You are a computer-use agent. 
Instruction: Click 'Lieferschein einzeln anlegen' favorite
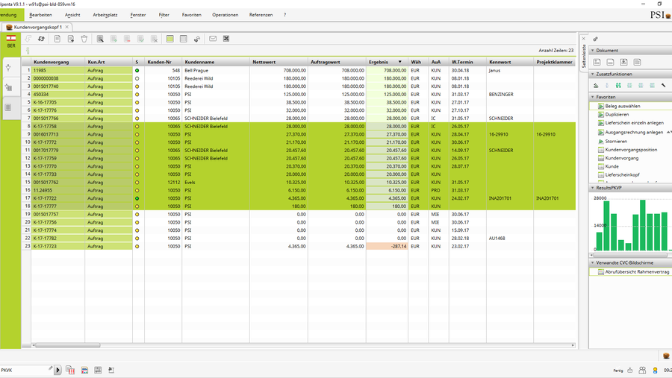click(634, 123)
